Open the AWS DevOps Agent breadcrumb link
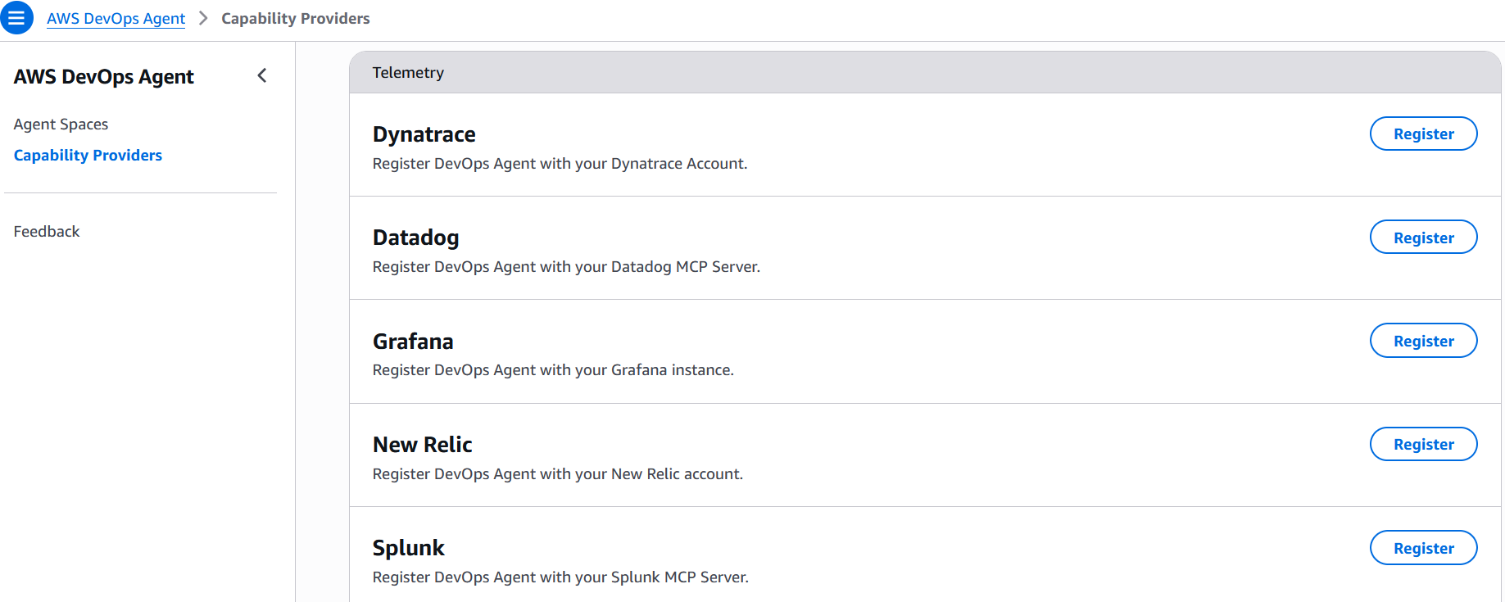Screen dimensions: 1505x602 (116, 18)
